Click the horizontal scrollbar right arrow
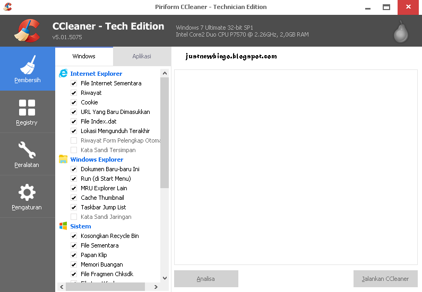The height and width of the screenshot is (292, 422). [x=156, y=287]
